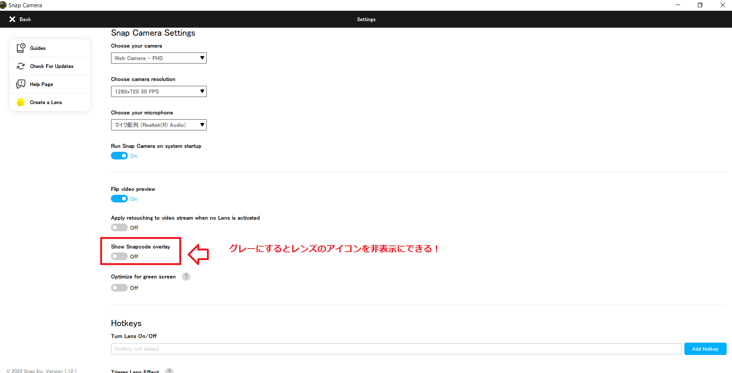Minimize the Snap Camera window
This screenshot has height=373, width=732.
tap(678, 5)
